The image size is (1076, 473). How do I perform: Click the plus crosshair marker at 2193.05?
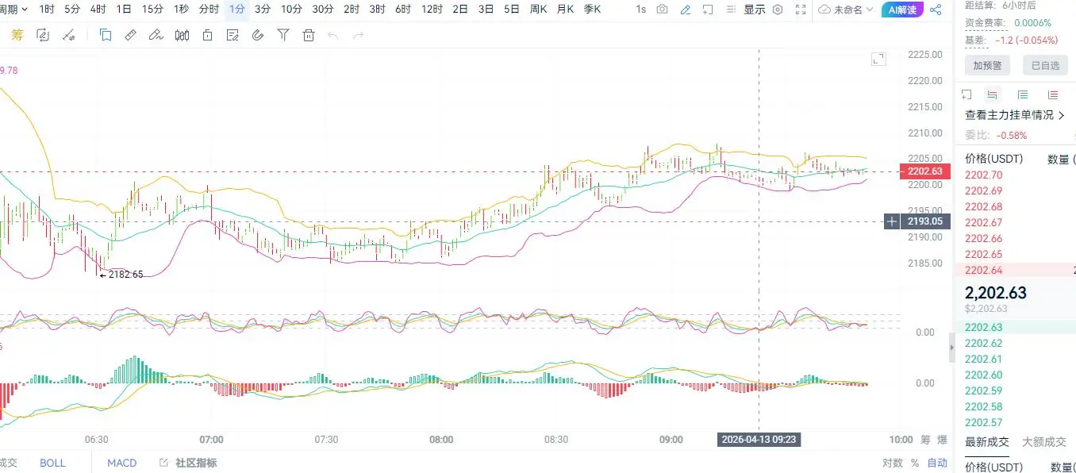pyautogui.click(x=892, y=221)
